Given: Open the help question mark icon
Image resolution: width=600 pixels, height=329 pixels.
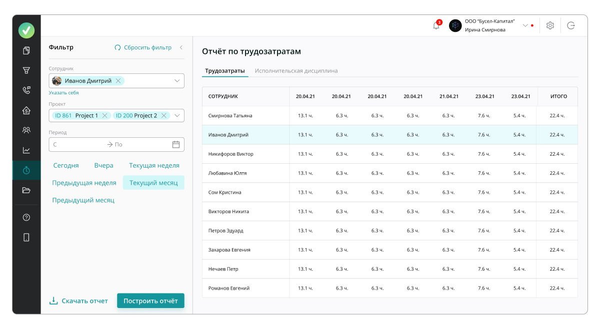Looking at the screenshot, I should [26, 217].
